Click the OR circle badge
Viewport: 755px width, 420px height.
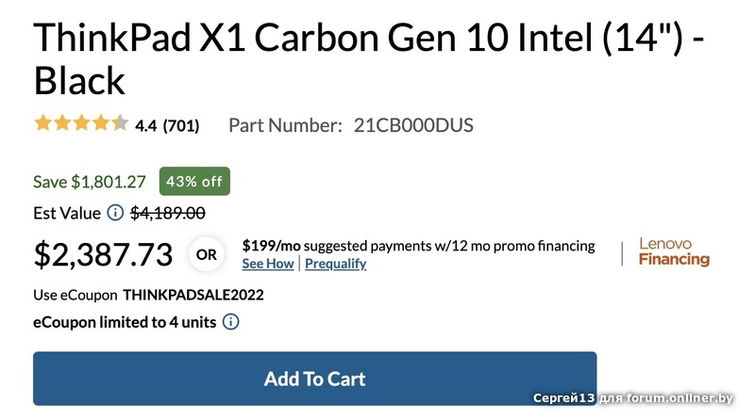[x=206, y=254]
